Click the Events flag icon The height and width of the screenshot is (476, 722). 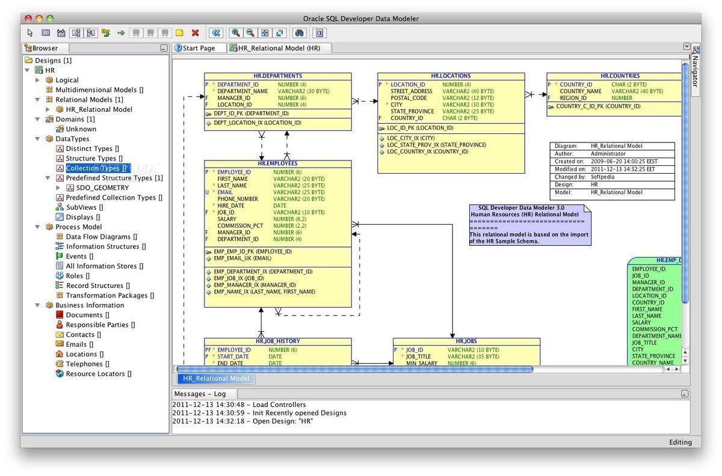[x=60, y=256]
